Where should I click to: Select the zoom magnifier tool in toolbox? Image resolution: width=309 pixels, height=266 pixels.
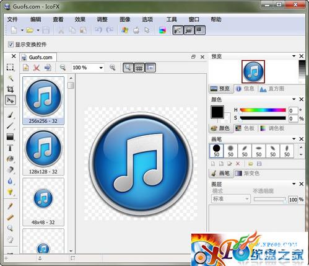click(10, 228)
